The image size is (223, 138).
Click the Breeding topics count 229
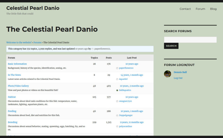[x=94, y=122]
